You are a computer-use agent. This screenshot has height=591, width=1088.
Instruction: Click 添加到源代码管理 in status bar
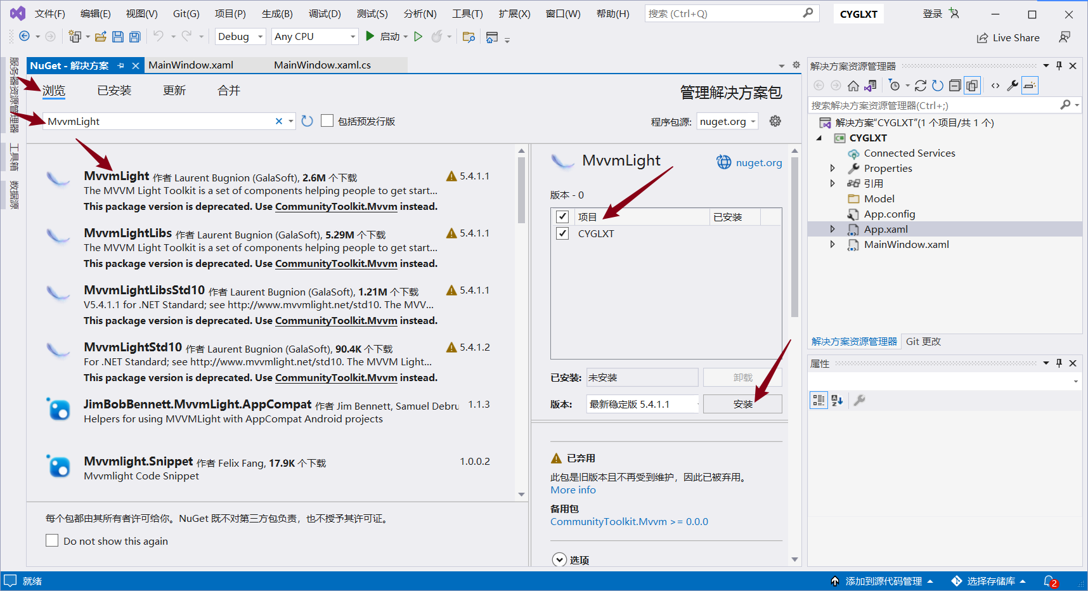[x=883, y=581]
